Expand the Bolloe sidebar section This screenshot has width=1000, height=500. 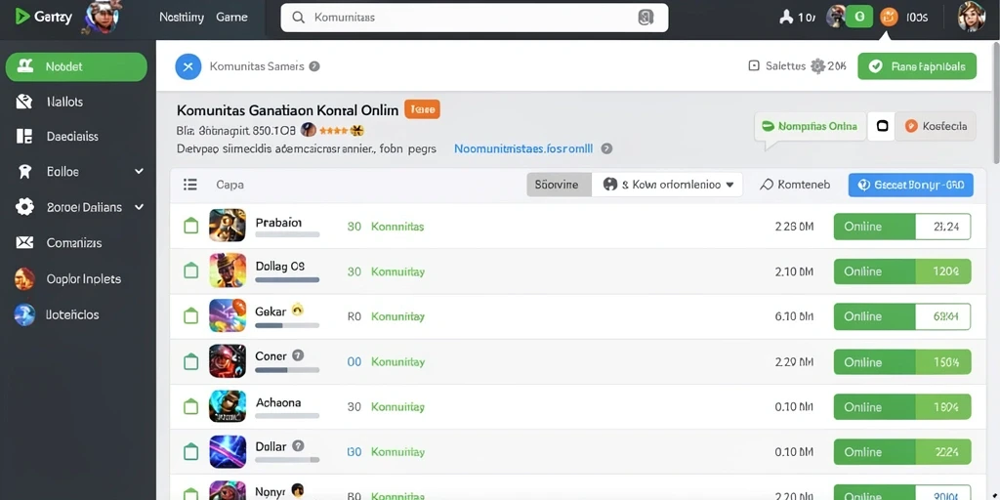click(x=139, y=171)
